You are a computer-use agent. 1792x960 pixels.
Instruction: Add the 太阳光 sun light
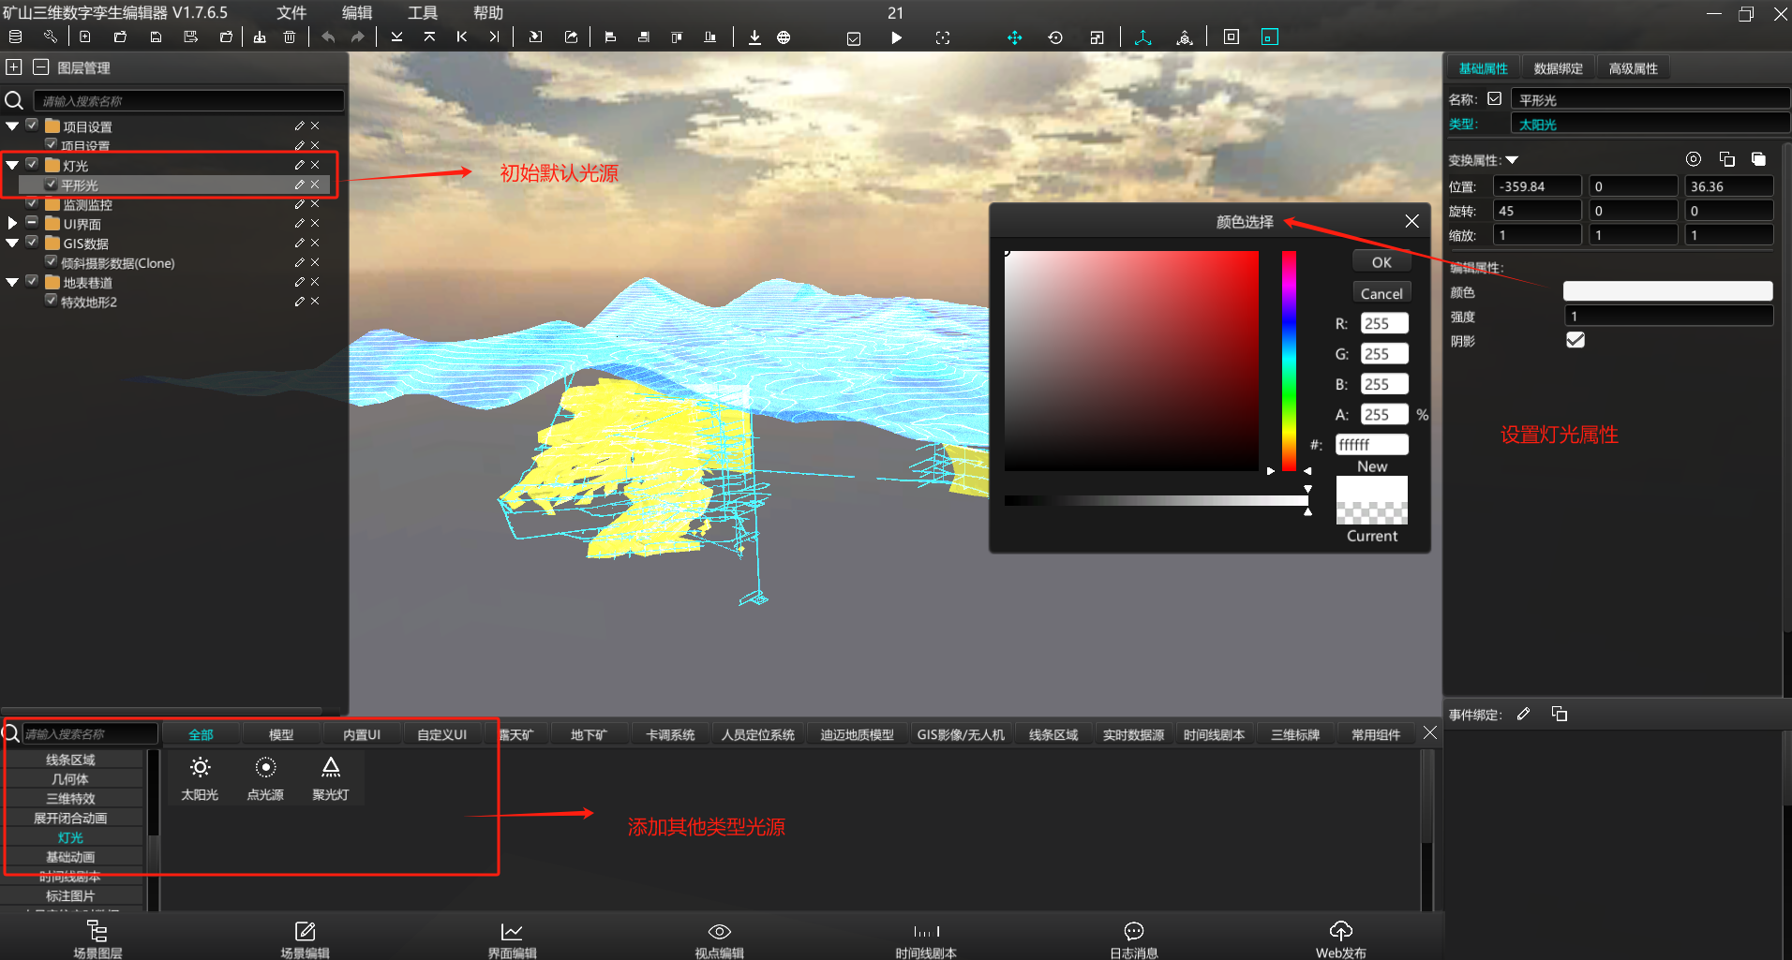click(x=200, y=778)
